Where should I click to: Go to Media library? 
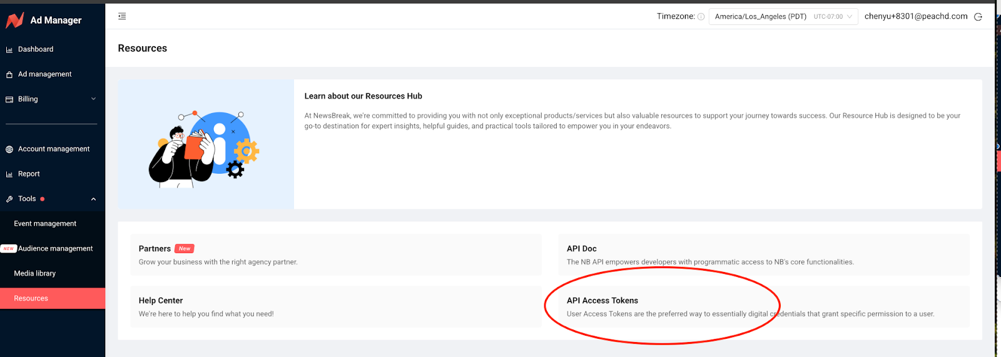[x=35, y=274]
